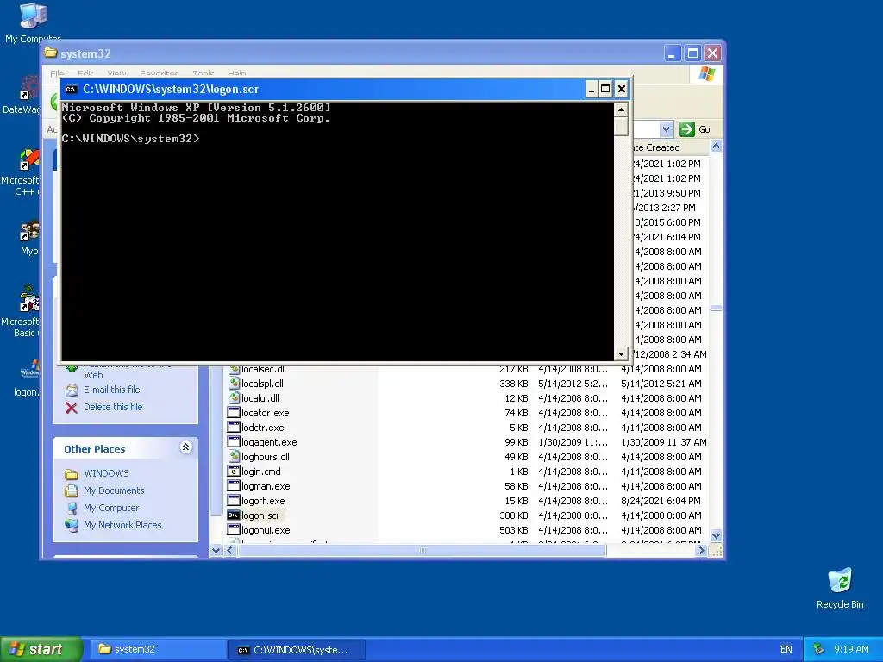
Task: Click file list horizontal scrollbar thumb
Action: pos(422,551)
